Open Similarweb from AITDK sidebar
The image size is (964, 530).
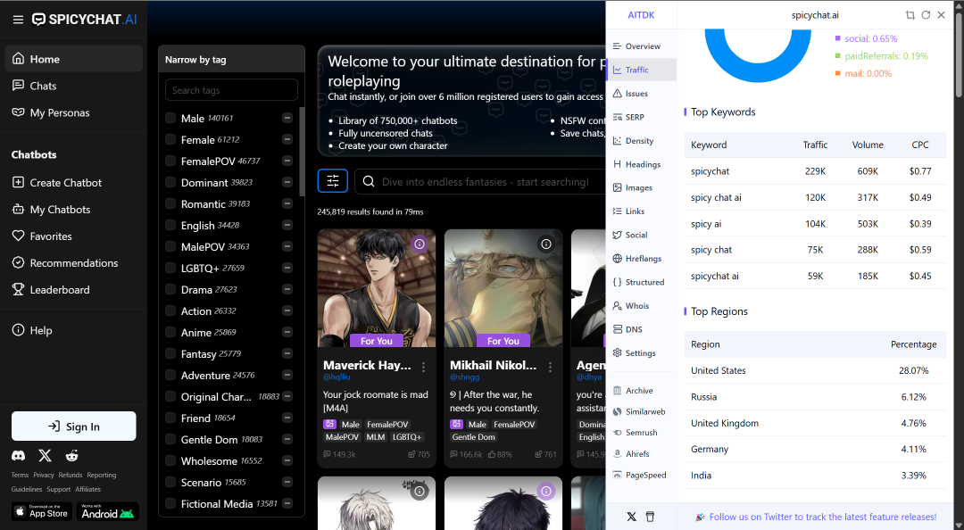[x=639, y=412]
